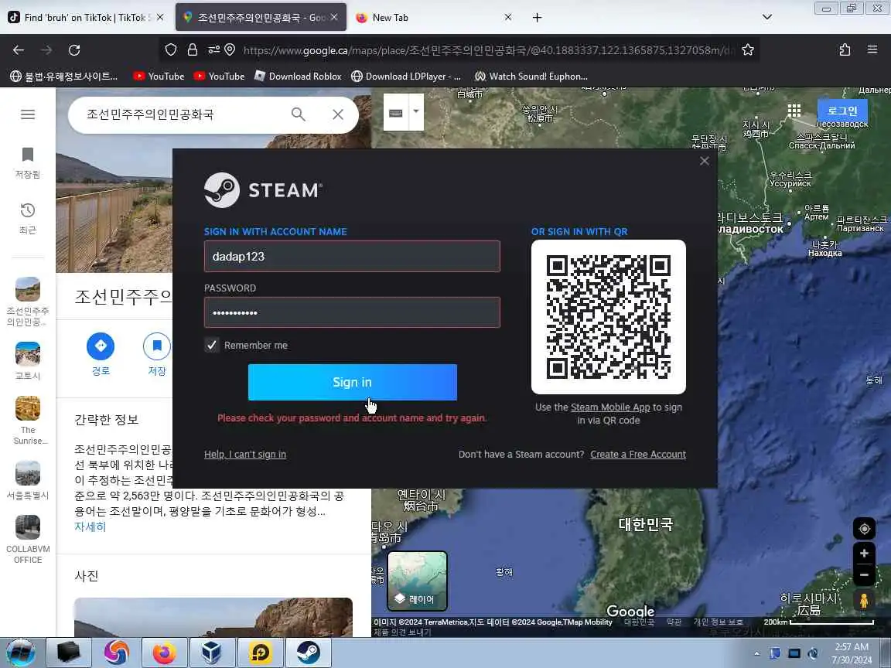Open Steam from the taskbar
The height and width of the screenshot is (668, 891).
click(x=309, y=653)
